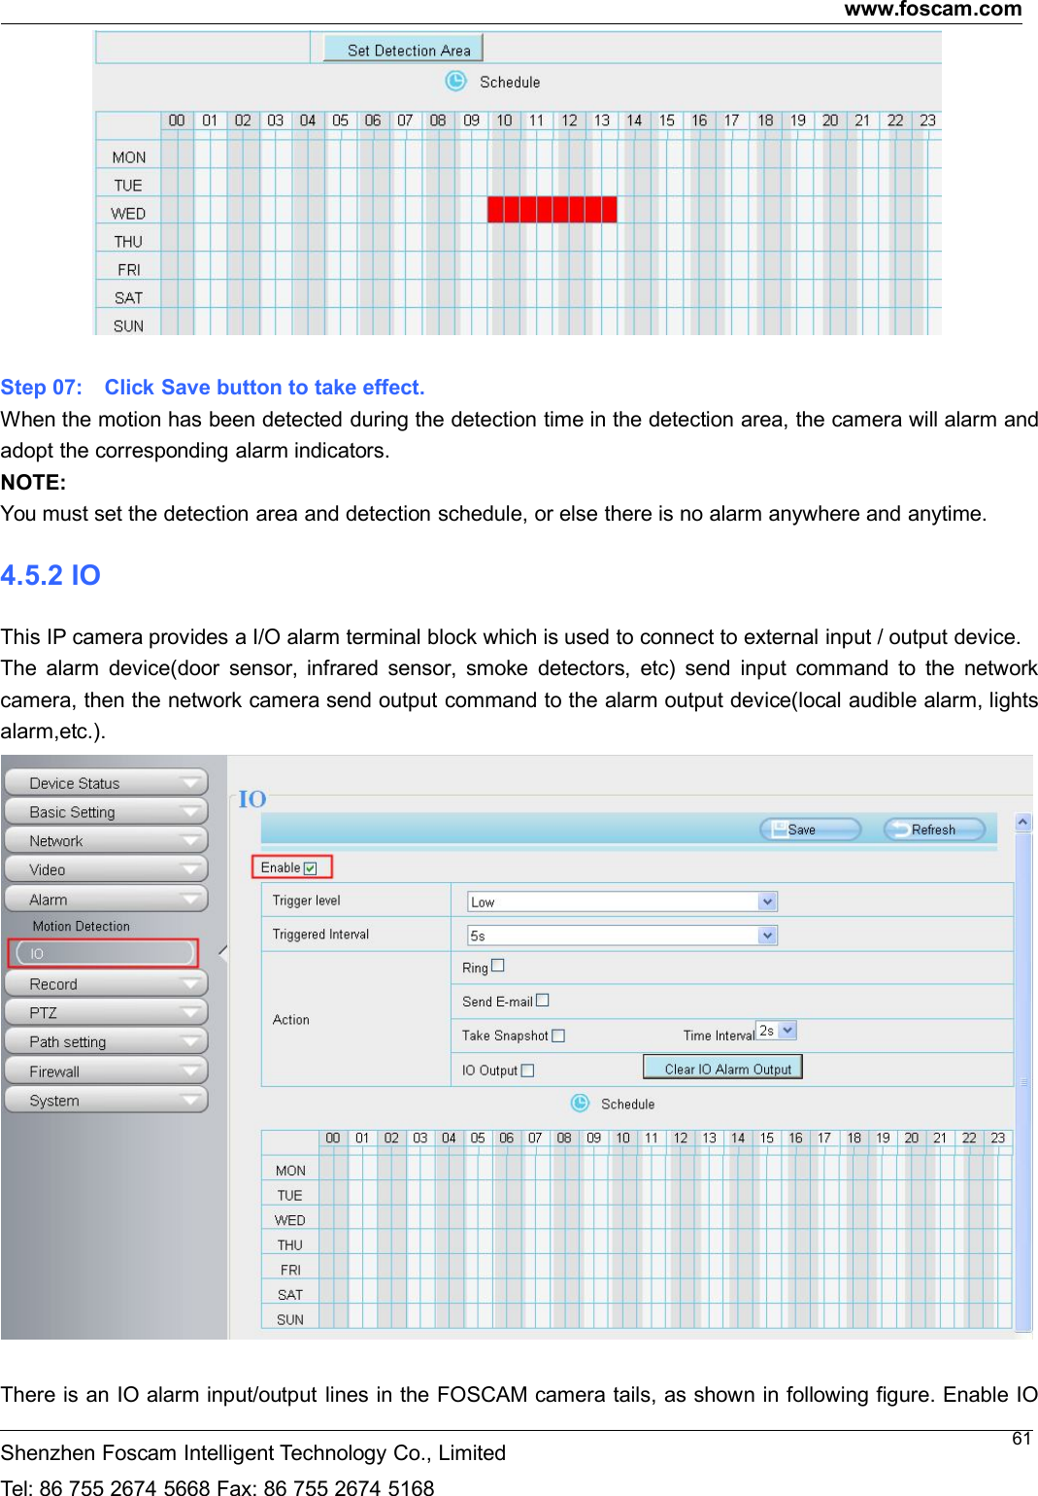This screenshot has width=1038, height=1496.
Task: Click the Clear IO Alarm Output button
Action: click(x=722, y=1069)
